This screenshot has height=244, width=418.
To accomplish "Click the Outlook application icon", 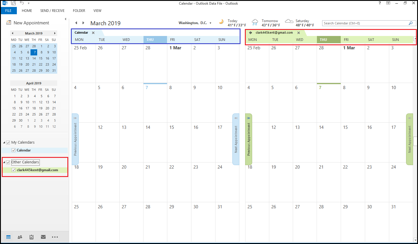I will coord(5,3).
